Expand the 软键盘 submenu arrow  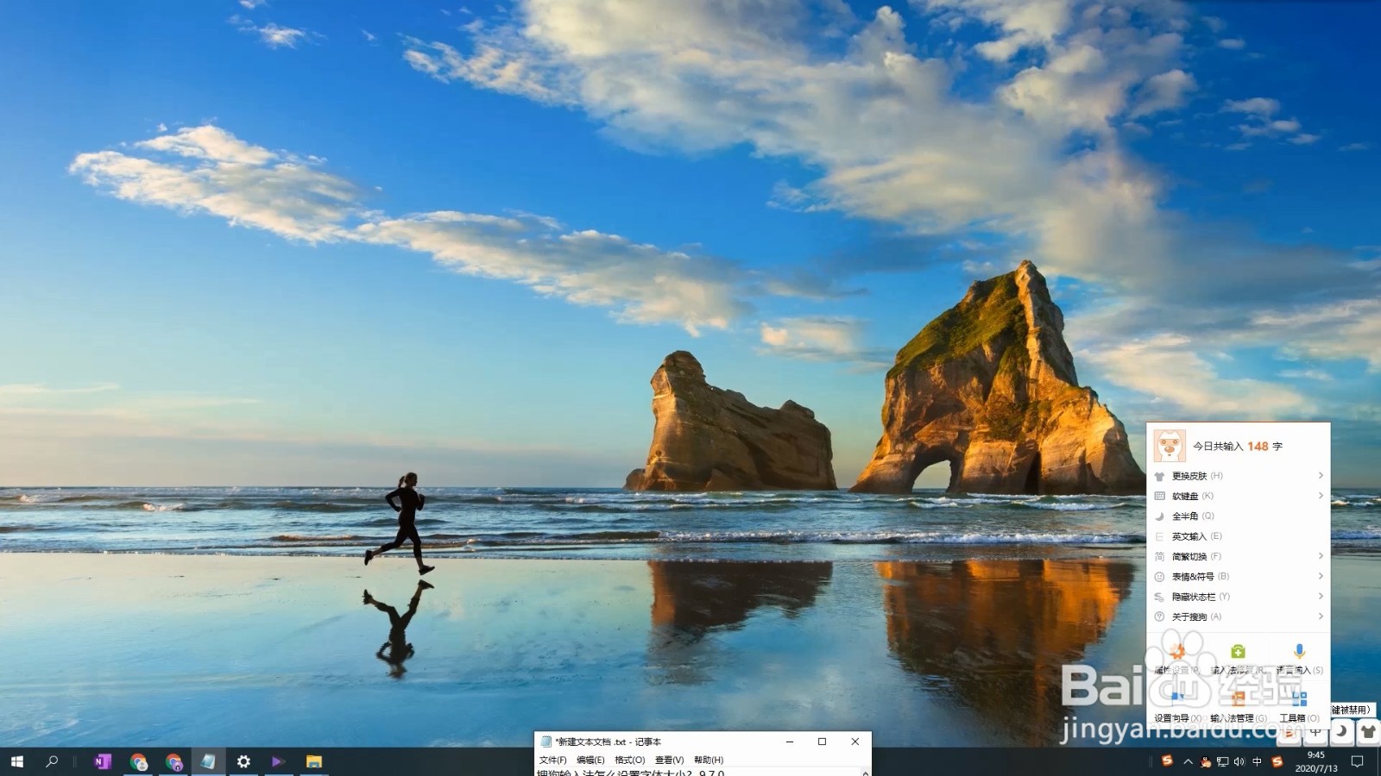pyautogui.click(x=1321, y=496)
